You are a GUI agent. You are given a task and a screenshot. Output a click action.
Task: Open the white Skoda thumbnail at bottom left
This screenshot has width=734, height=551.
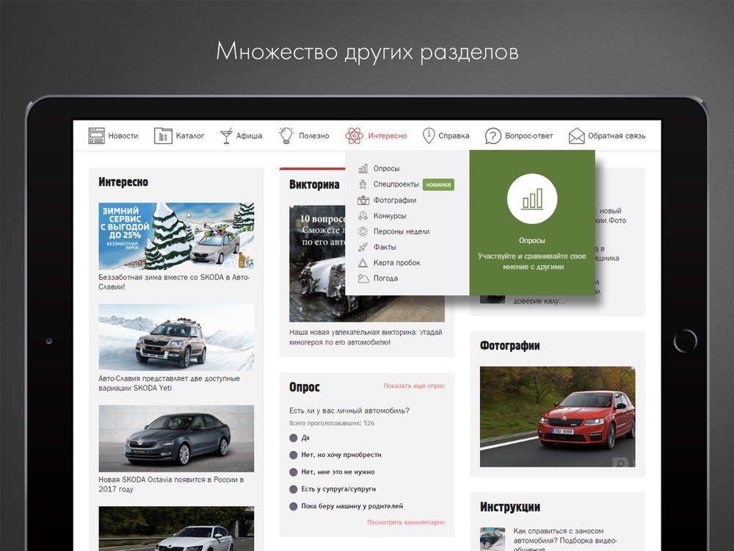point(176,528)
